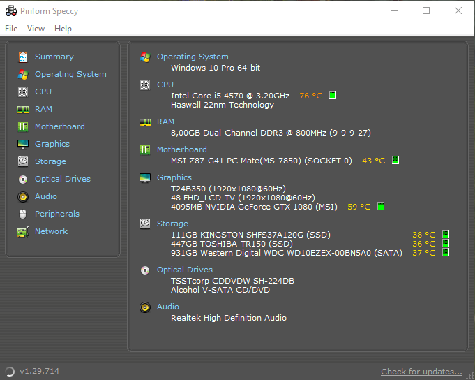
Task: Select Network in the sidebar
Action: [x=51, y=231]
